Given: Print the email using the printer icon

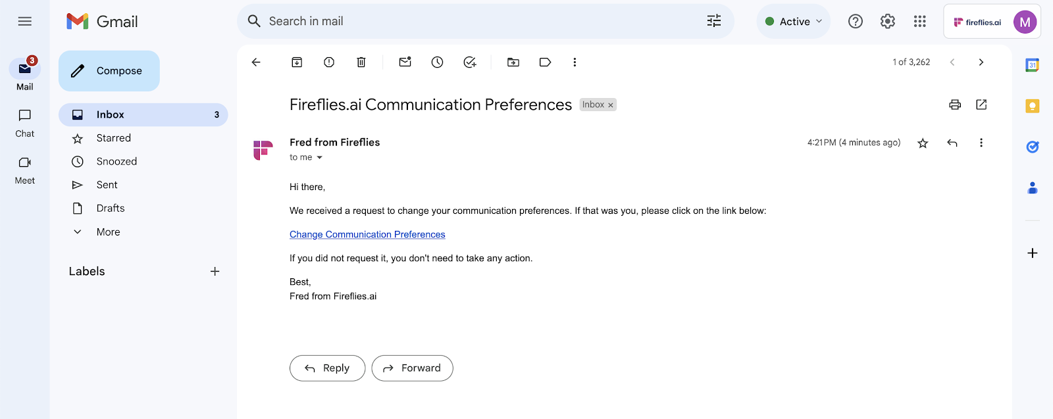Looking at the screenshot, I should pos(955,105).
